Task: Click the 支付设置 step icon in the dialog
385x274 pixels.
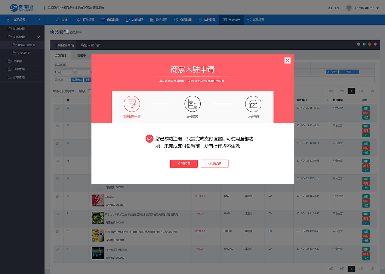Action: pyautogui.click(x=192, y=104)
